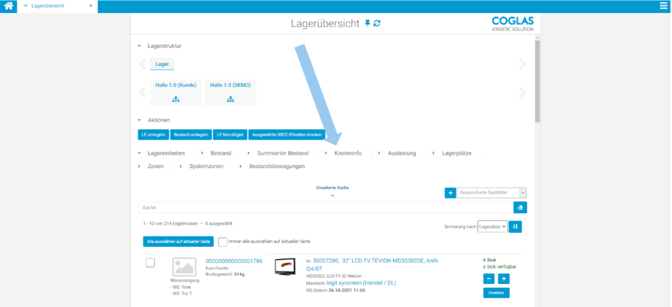This screenshot has height=307, width=672.
Task: Enable 'Immer alle auswählen auf aktueller Seite'
Action: tap(223, 242)
